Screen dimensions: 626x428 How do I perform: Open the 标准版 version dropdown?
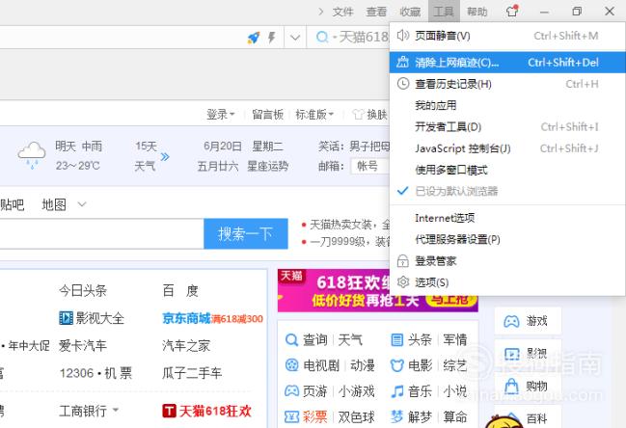coord(314,115)
